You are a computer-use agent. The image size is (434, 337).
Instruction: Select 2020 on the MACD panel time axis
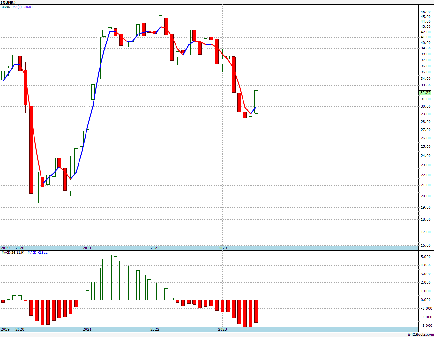tap(20, 329)
